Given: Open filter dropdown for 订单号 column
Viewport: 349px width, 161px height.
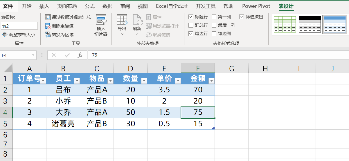Looking at the screenshot, I should [x=43, y=81].
